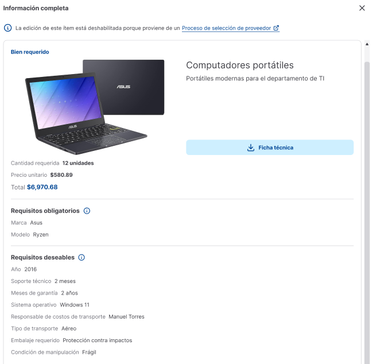This screenshot has height=364, width=373.
Task: Click the scrollbar up arrow
Action: pos(367,44)
